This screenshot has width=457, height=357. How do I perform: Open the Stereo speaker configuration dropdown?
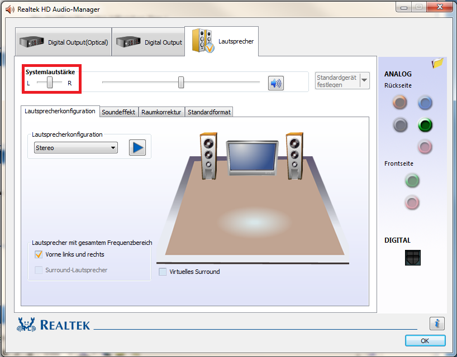[76, 148]
